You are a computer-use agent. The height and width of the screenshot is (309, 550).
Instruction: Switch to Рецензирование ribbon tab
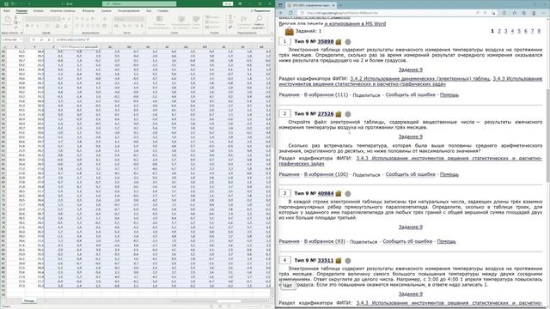[129, 11]
